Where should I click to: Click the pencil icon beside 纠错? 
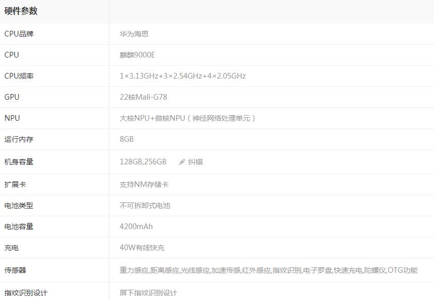[182, 162]
